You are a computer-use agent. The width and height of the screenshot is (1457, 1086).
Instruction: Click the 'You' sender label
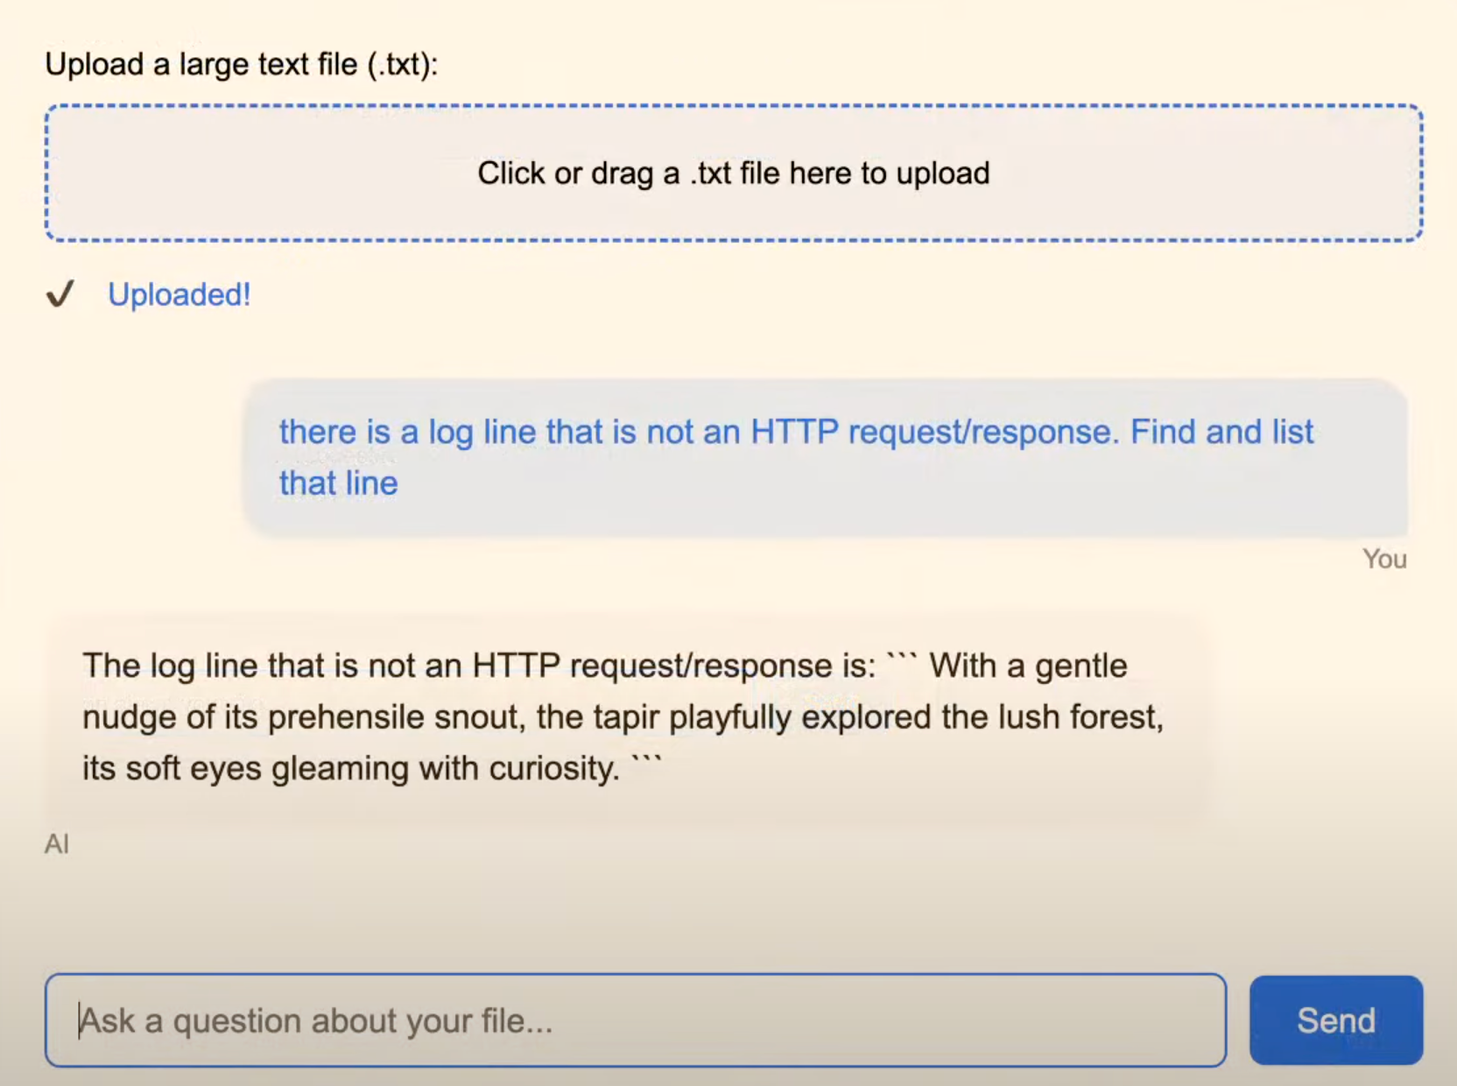click(1383, 559)
